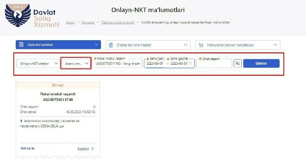
Task: Click the report icon beside Cheklar bo'yicha hisobot
Action: pyautogui.click(x=111, y=45)
